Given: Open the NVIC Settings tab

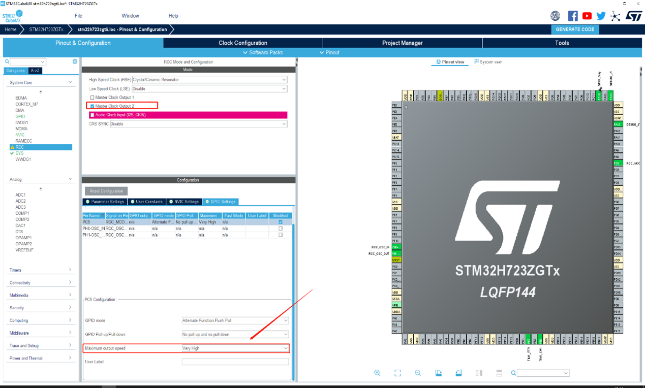Looking at the screenshot, I should 184,202.
